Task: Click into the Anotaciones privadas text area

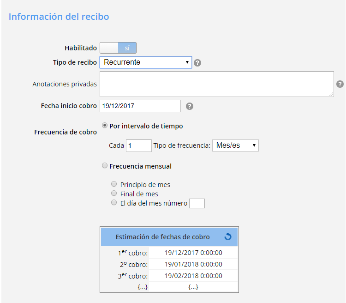Action: point(216,84)
